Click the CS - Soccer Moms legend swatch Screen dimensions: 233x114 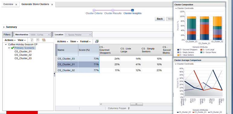pos(201,52)
